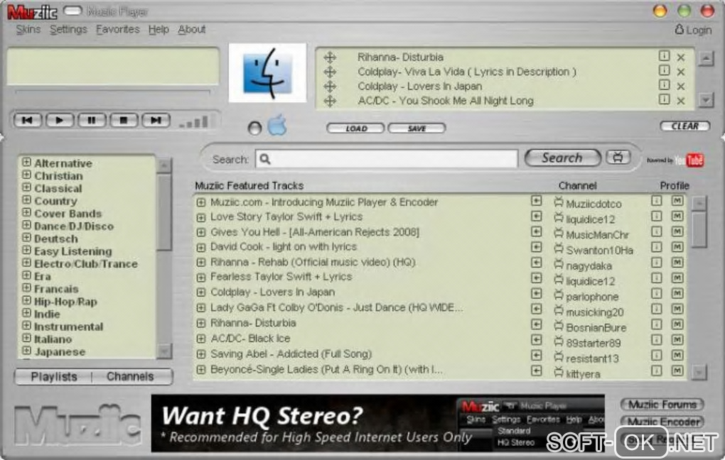
Task: Switch to the Playlists tab
Action: 54,377
